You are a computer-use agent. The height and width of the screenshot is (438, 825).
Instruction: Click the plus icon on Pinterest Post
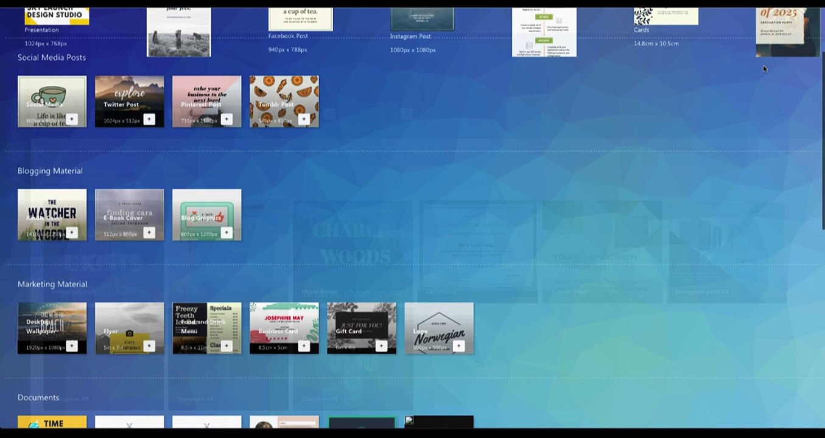click(x=226, y=119)
